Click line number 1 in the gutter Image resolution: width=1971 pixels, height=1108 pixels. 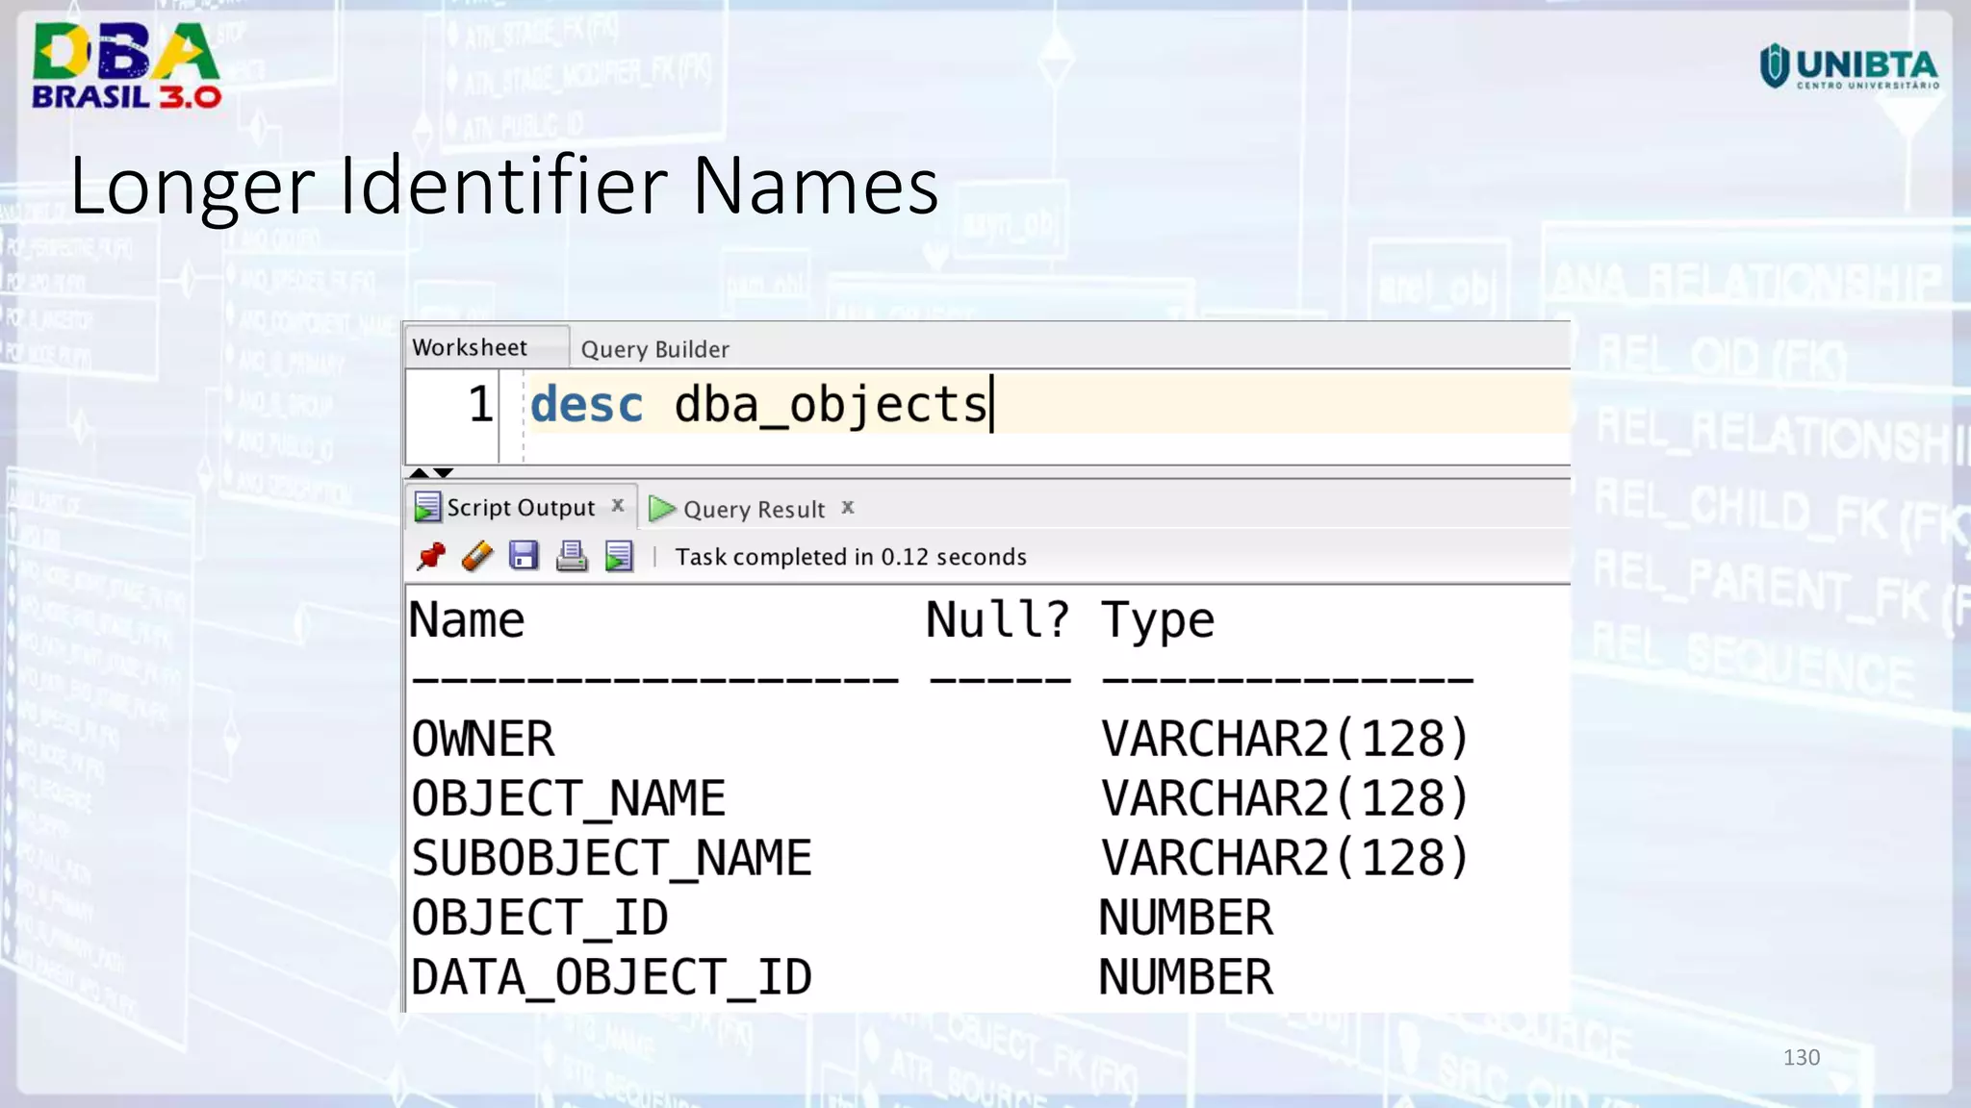pyautogui.click(x=480, y=404)
